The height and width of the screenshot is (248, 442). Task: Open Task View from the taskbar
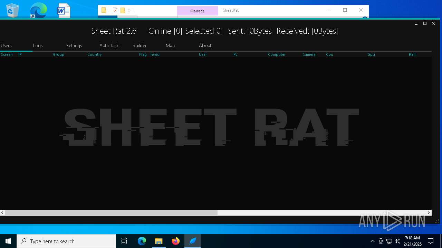pos(124,241)
